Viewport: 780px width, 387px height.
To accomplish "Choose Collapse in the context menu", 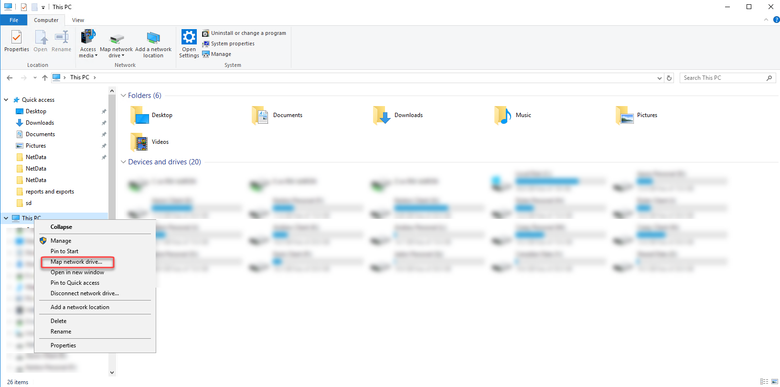I will click(95, 227).
